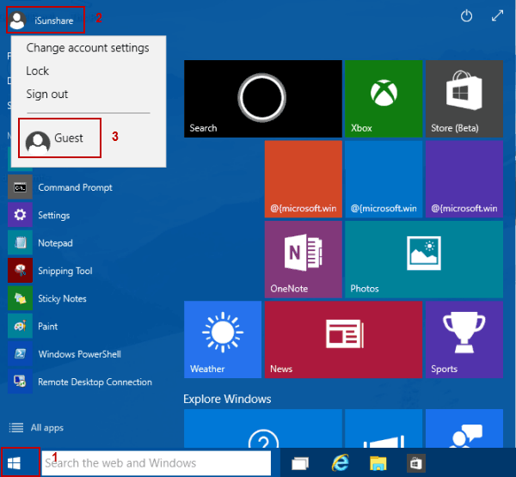Expand the All apps list
This screenshot has width=516, height=477.
pyautogui.click(x=46, y=427)
